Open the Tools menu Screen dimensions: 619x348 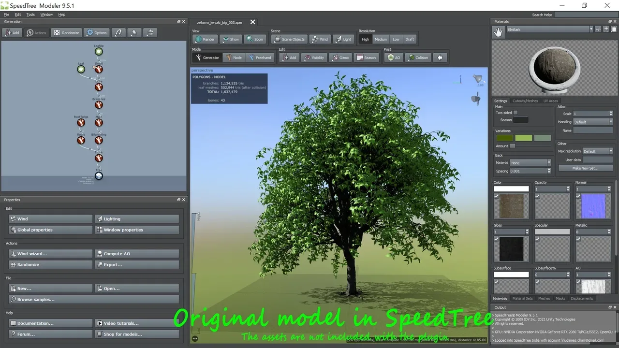tap(30, 14)
